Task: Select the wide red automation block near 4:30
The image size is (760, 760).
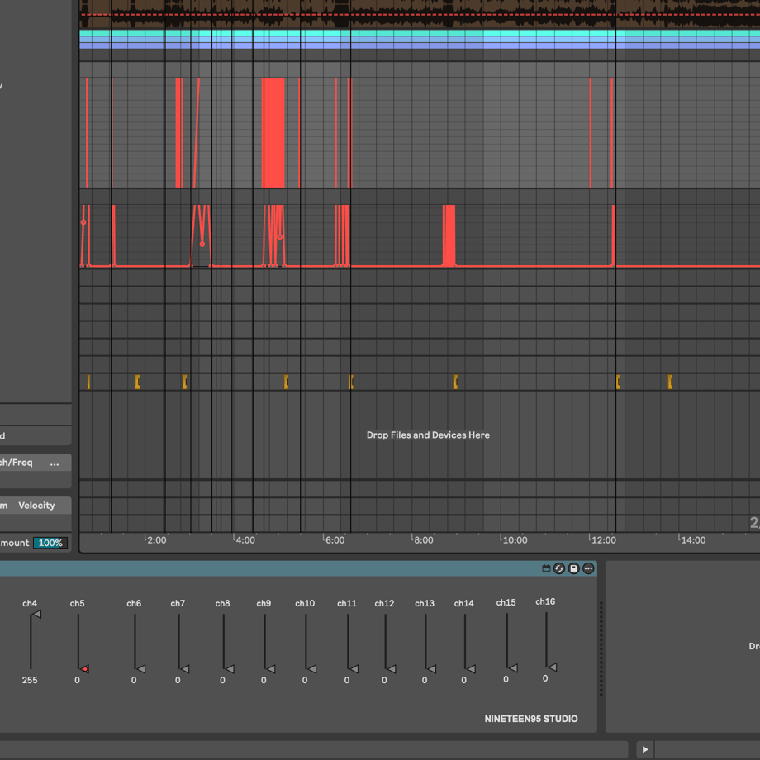Action: click(x=274, y=132)
